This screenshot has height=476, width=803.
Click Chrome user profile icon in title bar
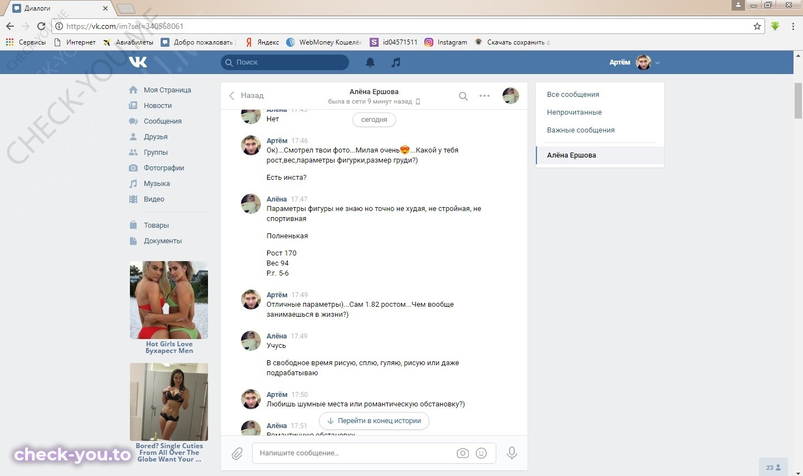tap(738, 5)
